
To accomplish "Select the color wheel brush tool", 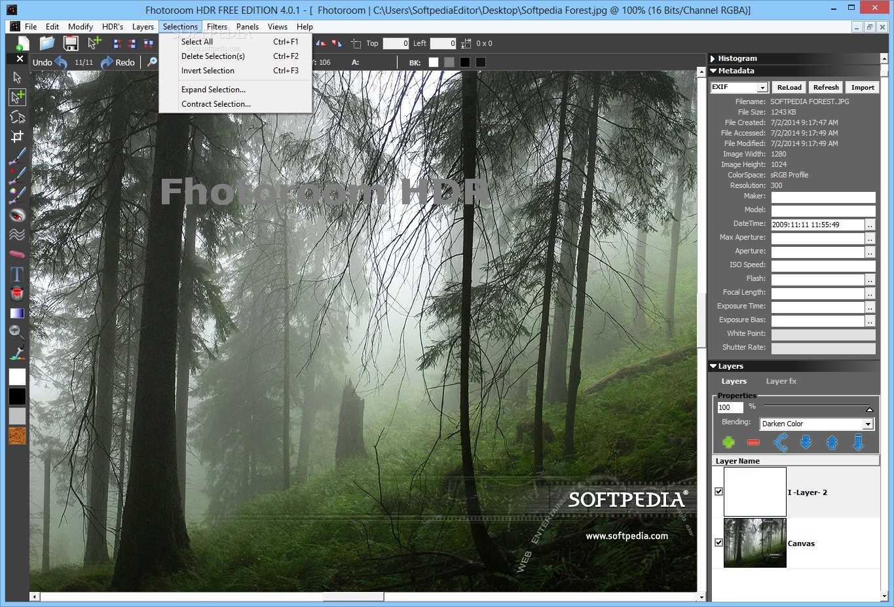I will [17, 195].
